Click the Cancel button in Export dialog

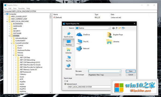click(x=131, y=75)
